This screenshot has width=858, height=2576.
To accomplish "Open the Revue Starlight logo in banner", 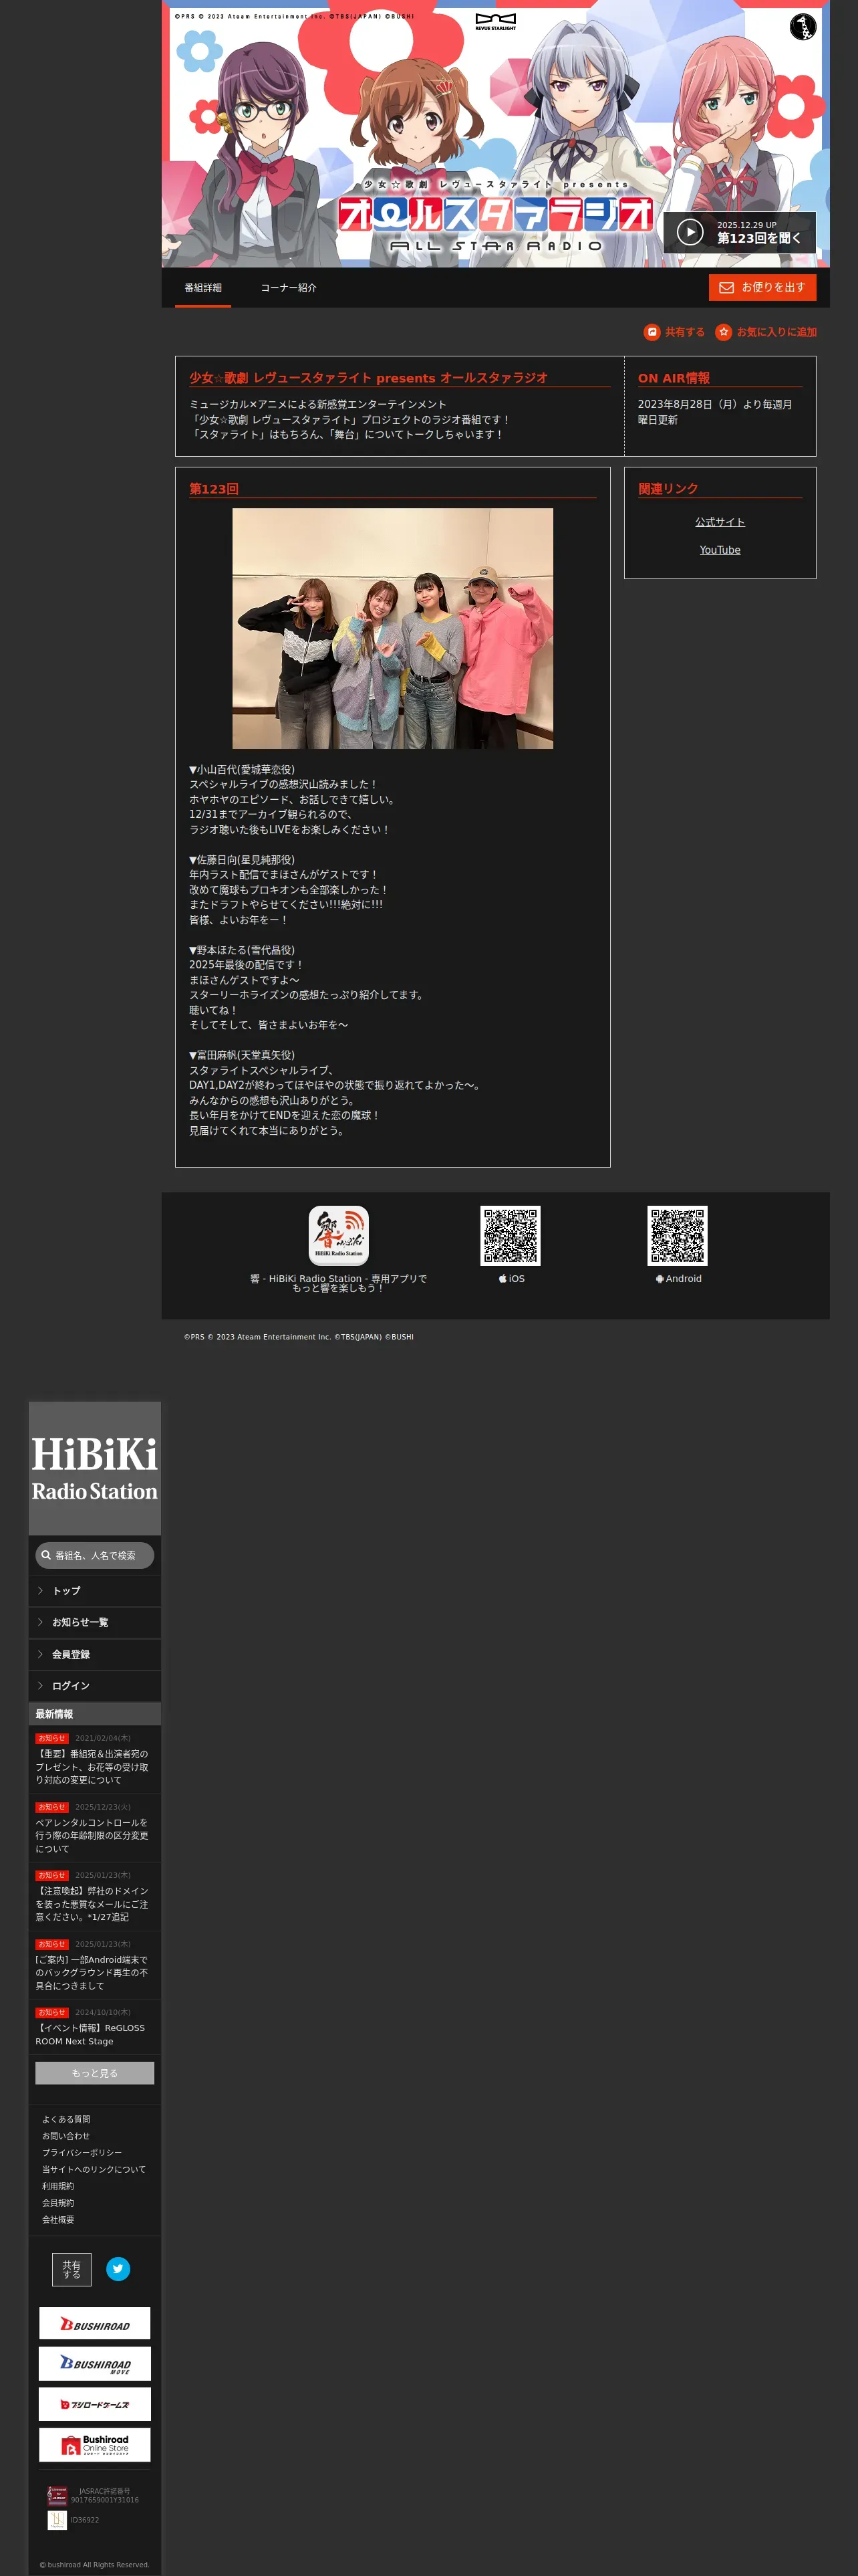I will 495,22.
